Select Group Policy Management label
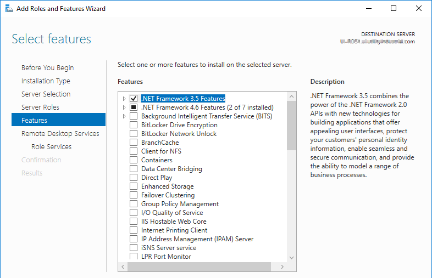This screenshot has width=432, height=278. (180, 204)
